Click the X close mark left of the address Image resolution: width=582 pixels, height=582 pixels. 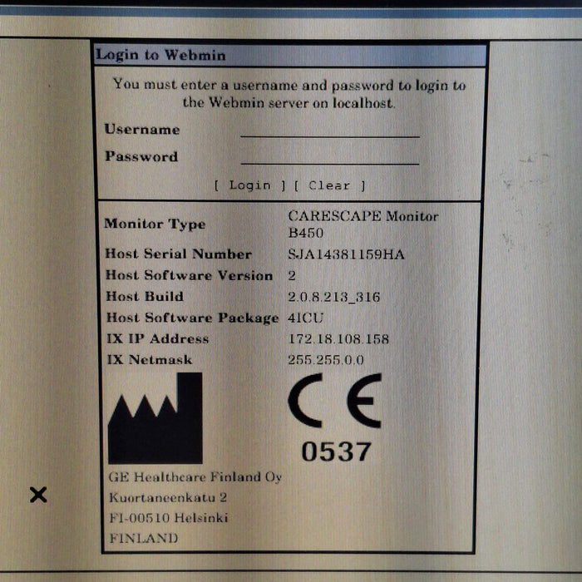[x=38, y=495]
